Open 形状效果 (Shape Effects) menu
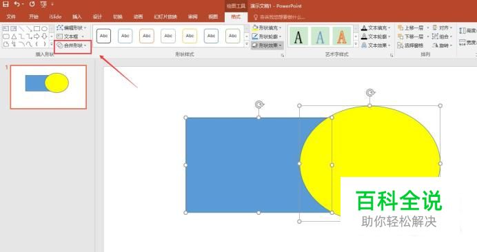Screen dimensions: 477x252 267,45
